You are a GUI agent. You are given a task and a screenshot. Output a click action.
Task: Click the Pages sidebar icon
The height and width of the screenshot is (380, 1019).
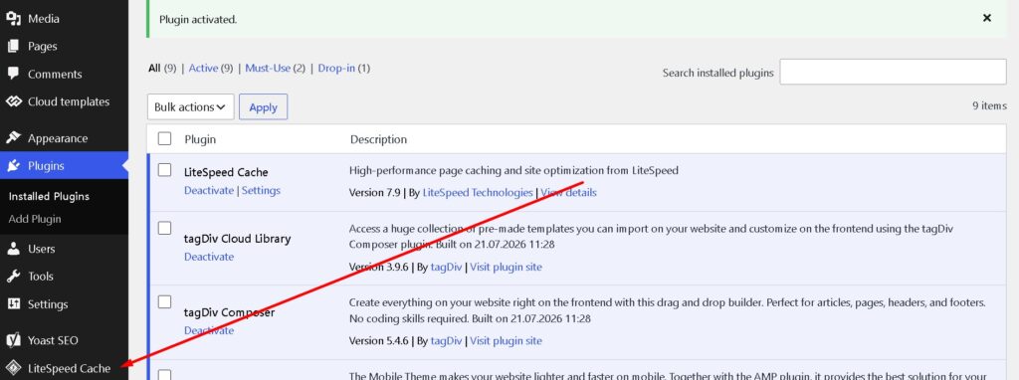tap(14, 46)
